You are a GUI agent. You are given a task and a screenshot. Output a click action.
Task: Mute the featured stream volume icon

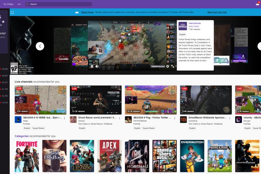[x=97, y=66]
